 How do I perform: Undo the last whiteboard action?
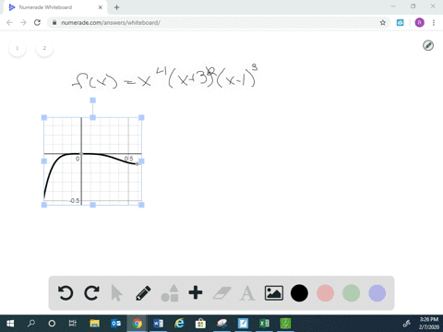pos(66,292)
